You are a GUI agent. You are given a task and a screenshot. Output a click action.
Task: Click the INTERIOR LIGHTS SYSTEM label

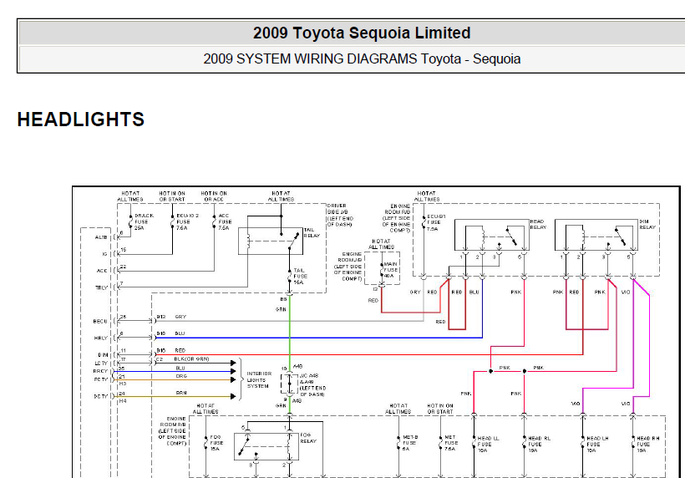[259, 379]
